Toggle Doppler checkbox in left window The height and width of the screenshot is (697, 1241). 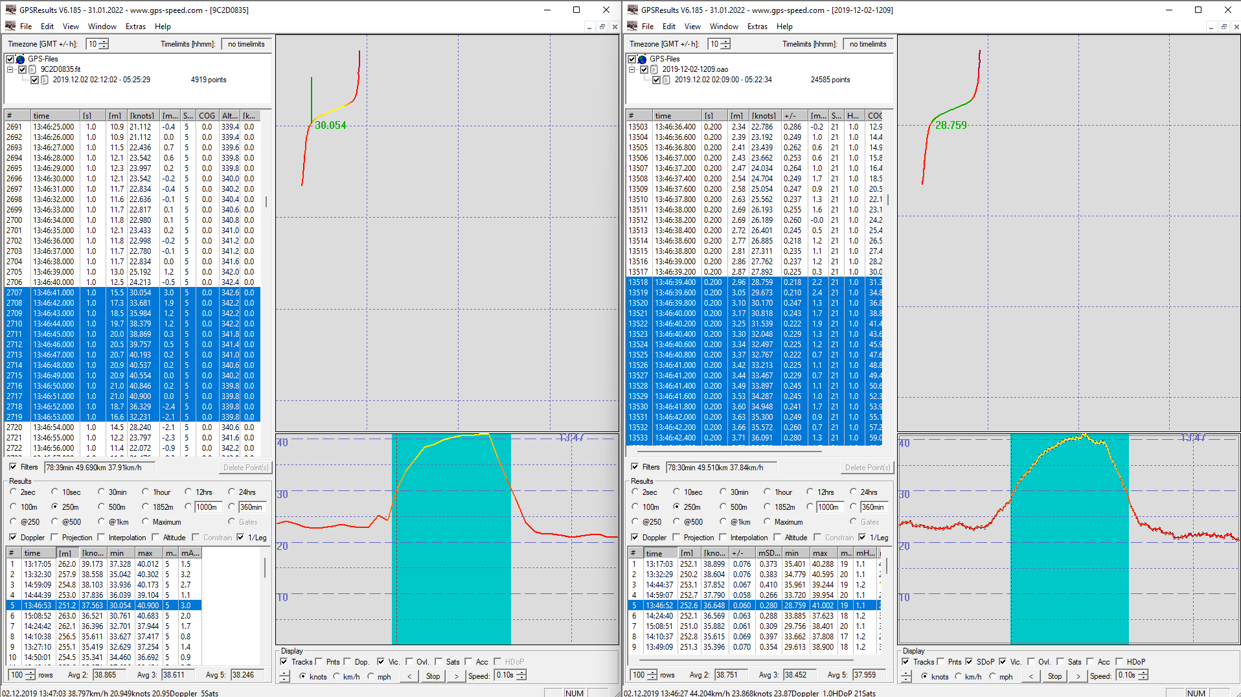click(13, 537)
